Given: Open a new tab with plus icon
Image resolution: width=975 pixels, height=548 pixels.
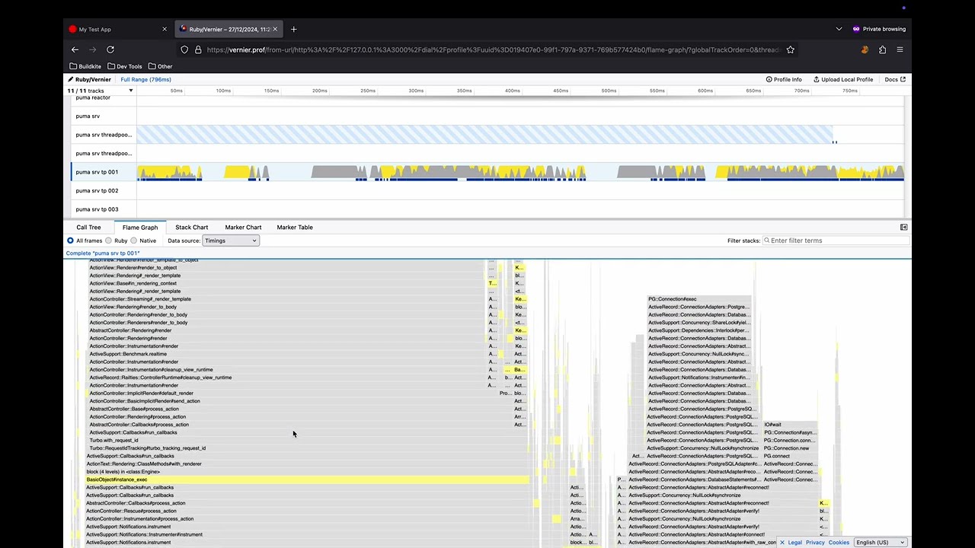Looking at the screenshot, I should [x=294, y=29].
